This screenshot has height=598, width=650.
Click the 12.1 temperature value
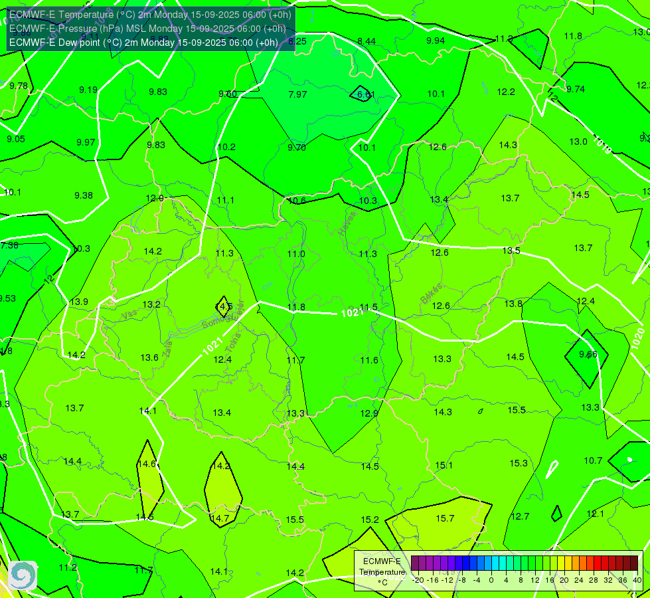(596, 514)
